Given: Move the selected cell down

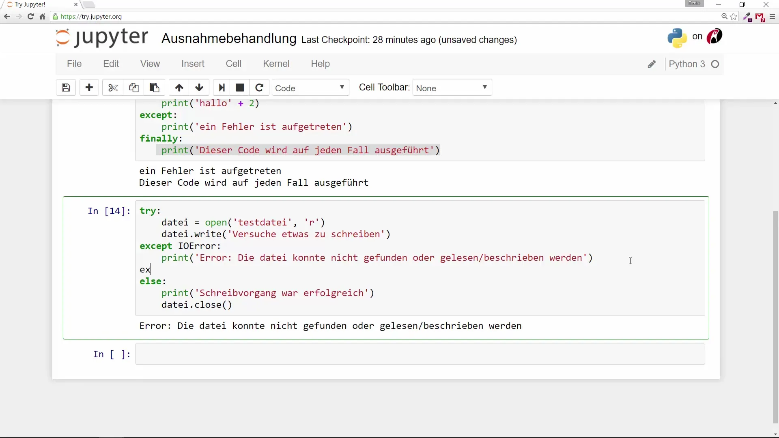Looking at the screenshot, I should pyautogui.click(x=199, y=88).
